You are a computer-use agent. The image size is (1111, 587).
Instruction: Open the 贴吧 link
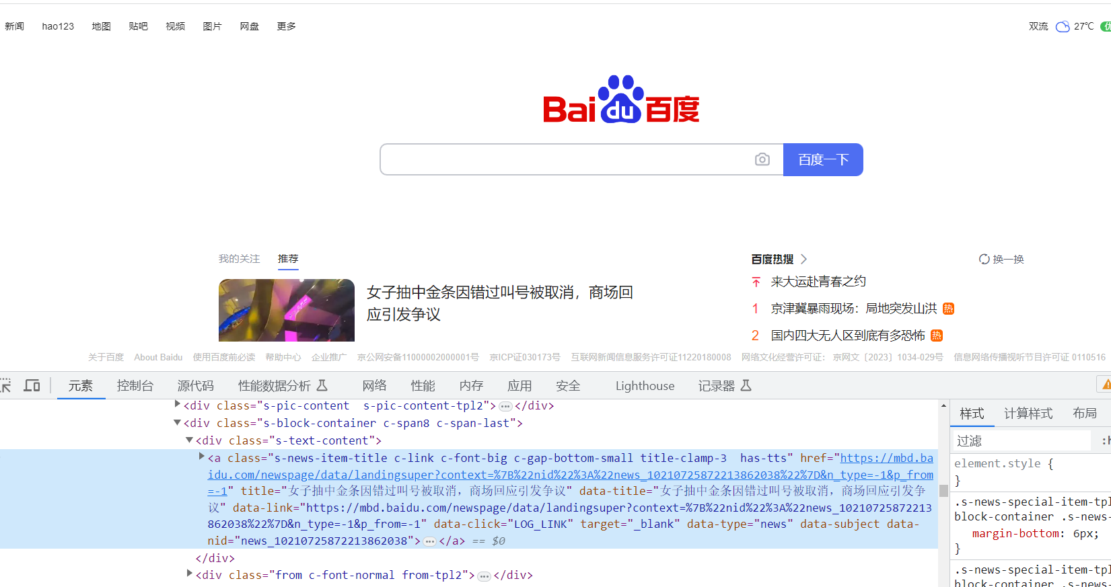click(x=138, y=26)
